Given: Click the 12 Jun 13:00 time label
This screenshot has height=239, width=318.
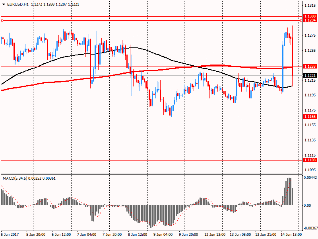Looking at the screenshot, I should coord(215,234).
